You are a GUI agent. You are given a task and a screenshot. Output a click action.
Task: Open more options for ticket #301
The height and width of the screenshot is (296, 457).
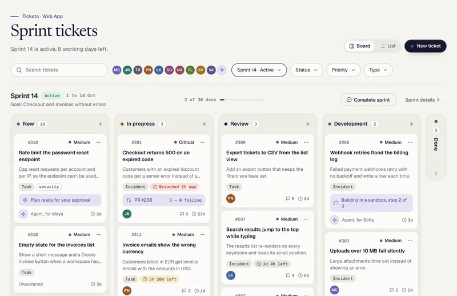point(202,142)
